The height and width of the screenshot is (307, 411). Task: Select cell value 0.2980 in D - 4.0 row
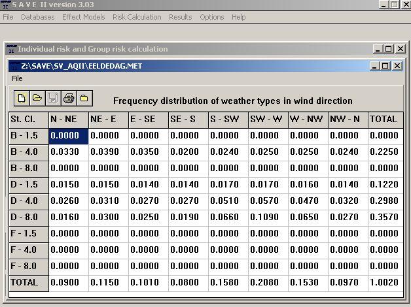point(385,201)
